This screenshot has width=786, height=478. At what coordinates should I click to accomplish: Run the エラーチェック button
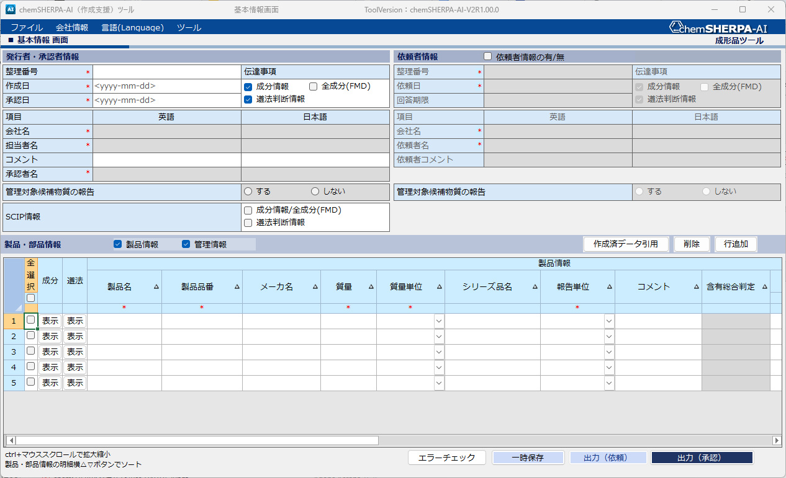point(447,458)
